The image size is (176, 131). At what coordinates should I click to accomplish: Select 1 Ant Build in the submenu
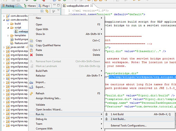click(139, 114)
